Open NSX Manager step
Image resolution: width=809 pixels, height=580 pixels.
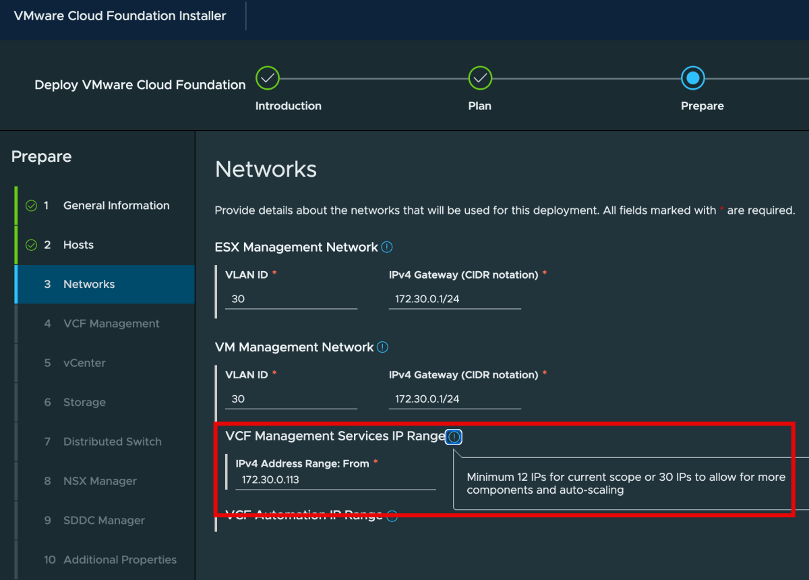coord(104,481)
